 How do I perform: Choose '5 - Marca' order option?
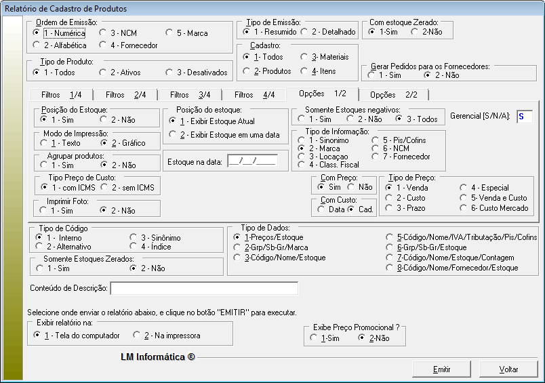tap(169, 33)
